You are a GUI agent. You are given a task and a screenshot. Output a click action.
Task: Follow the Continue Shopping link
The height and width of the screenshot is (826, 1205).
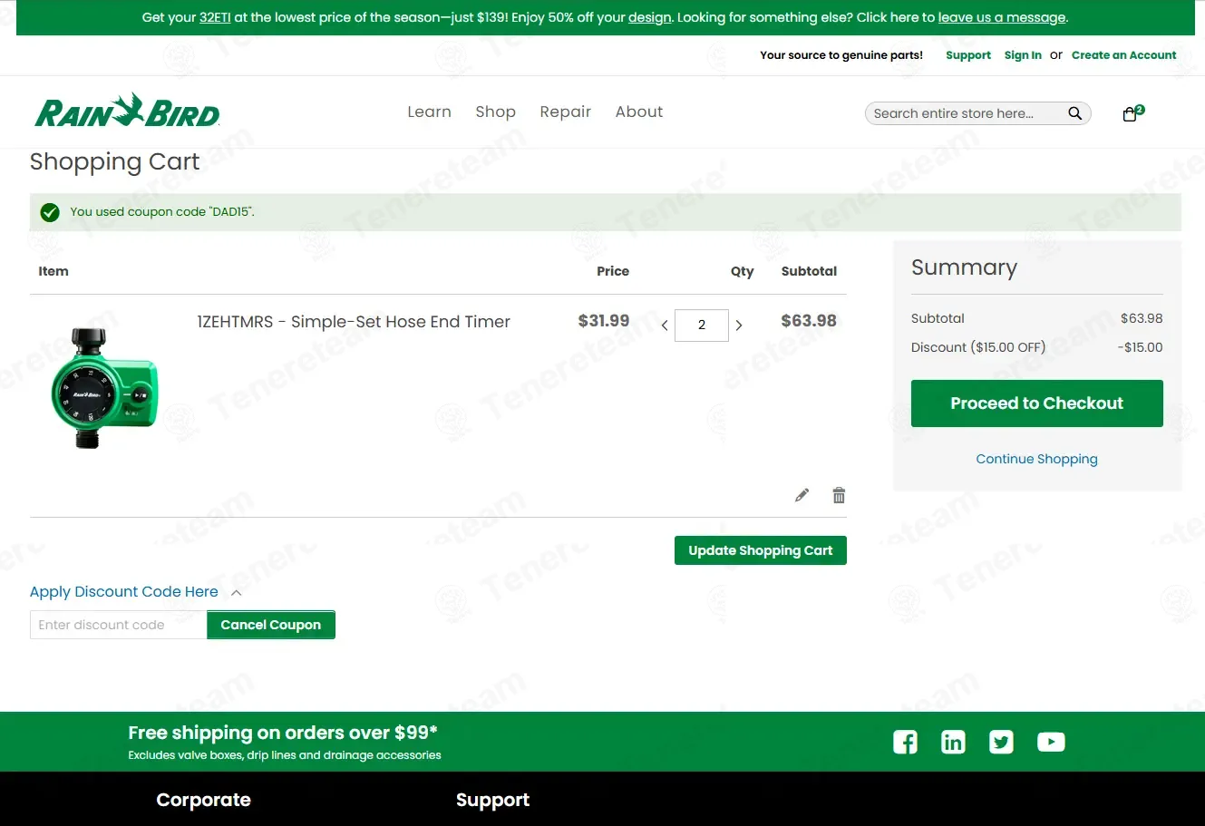click(1036, 459)
